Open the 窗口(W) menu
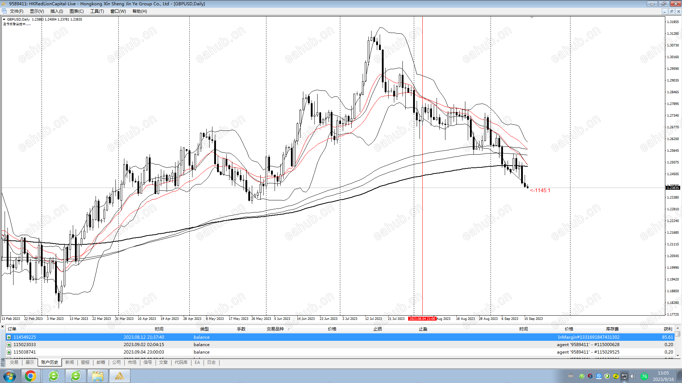 (118, 11)
